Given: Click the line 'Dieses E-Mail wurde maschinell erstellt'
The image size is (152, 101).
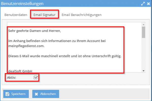Looking at the screenshot, I should click(65, 56).
